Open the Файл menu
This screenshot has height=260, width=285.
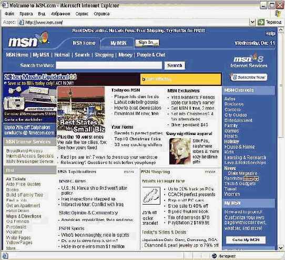pos(9,14)
